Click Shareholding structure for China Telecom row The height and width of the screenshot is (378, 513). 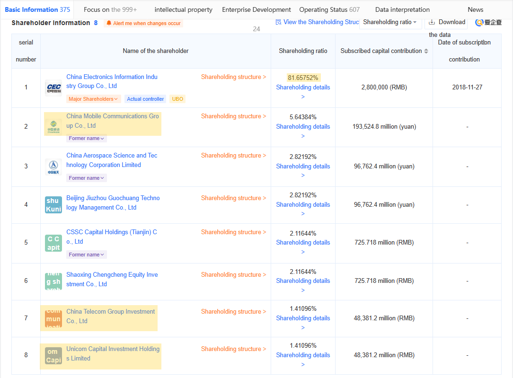[234, 312]
